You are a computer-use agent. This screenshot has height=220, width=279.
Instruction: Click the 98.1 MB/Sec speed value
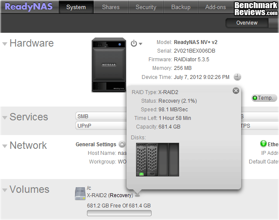[173, 110]
